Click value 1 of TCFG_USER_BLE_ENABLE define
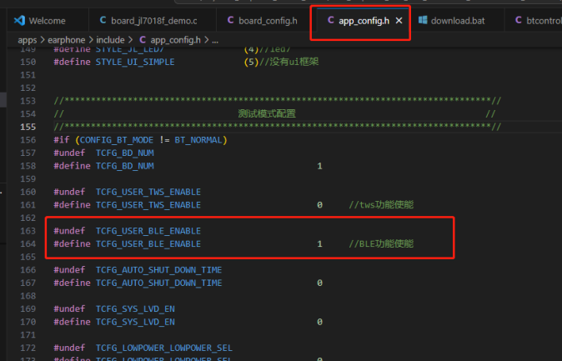The image size is (562, 361). [319, 244]
